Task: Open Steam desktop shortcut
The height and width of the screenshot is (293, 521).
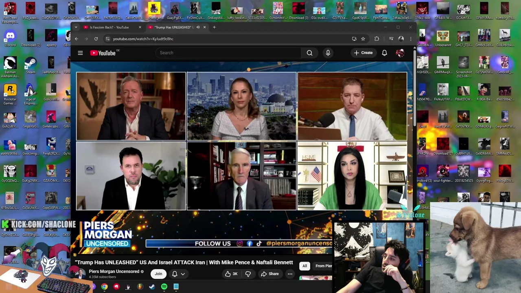Action: [31, 66]
